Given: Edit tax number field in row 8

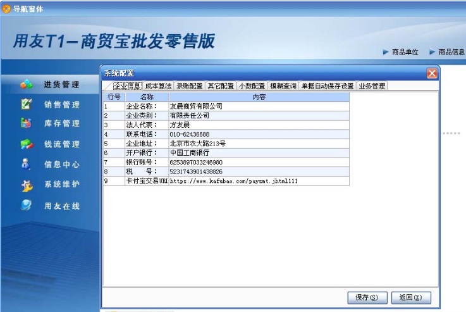Looking at the screenshot, I should (259, 172).
